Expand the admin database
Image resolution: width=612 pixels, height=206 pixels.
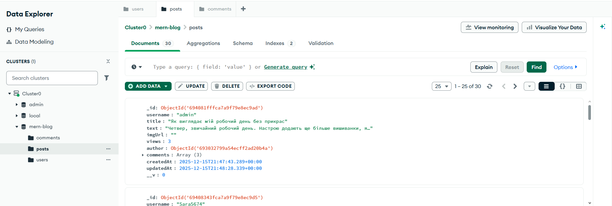point(17,104)
